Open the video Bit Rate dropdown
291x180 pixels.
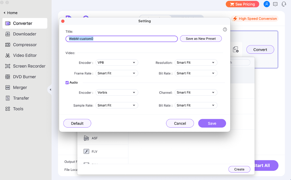pyautogui.click(x=196, y=73)
